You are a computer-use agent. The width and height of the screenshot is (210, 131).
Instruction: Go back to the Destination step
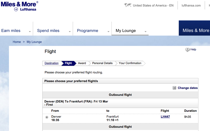(x=51, y=63)
